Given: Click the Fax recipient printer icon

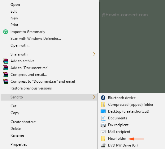Looking at the screenshot, I should [103, 125].
